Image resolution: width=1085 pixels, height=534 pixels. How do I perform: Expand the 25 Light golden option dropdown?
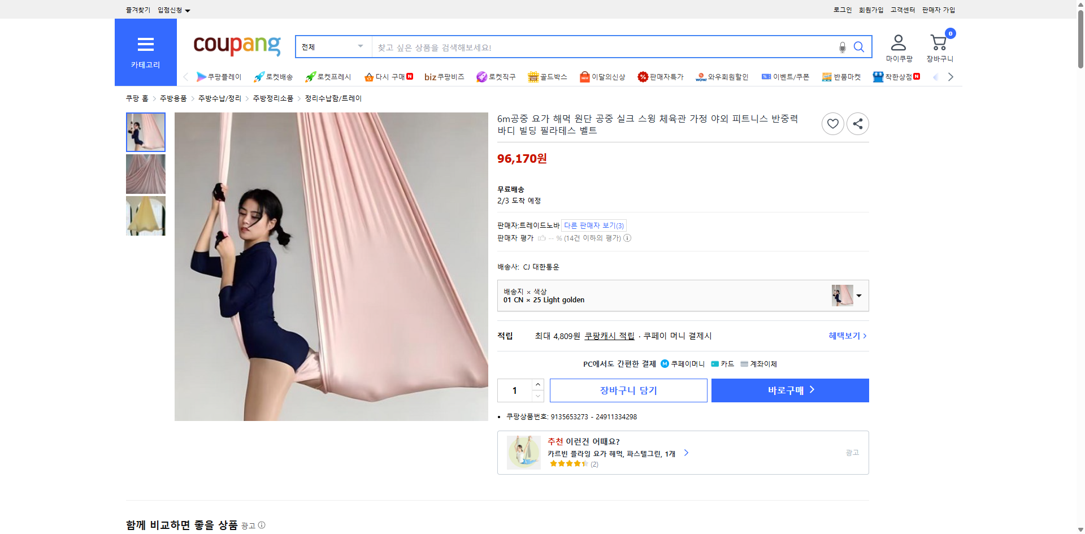858,295
